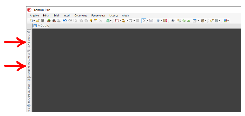Expand the selection tool dropdown arrow
The height and width of the screenshot is (116, 245).
point(147,21)
